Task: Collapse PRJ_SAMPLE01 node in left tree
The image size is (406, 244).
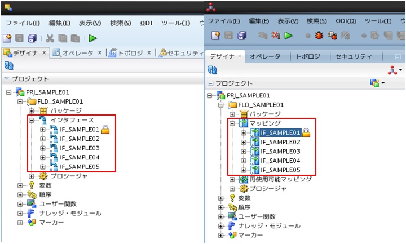Action: point(9,92)
